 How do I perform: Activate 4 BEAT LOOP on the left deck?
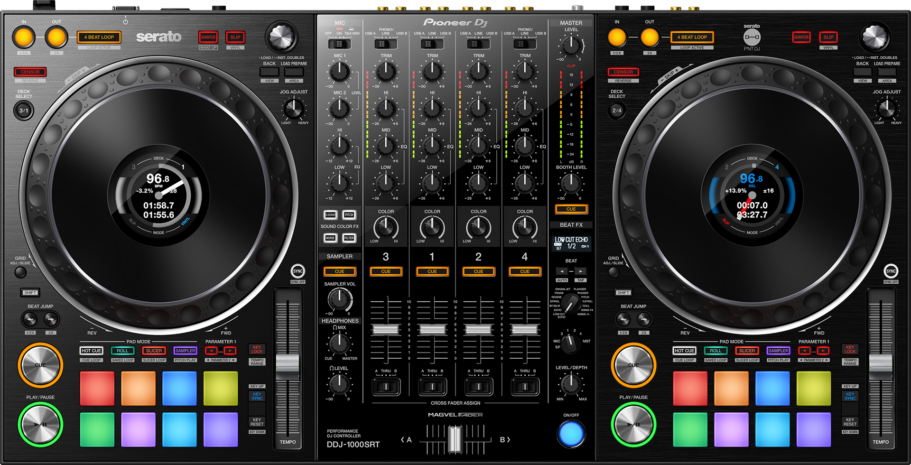(99, 37)
